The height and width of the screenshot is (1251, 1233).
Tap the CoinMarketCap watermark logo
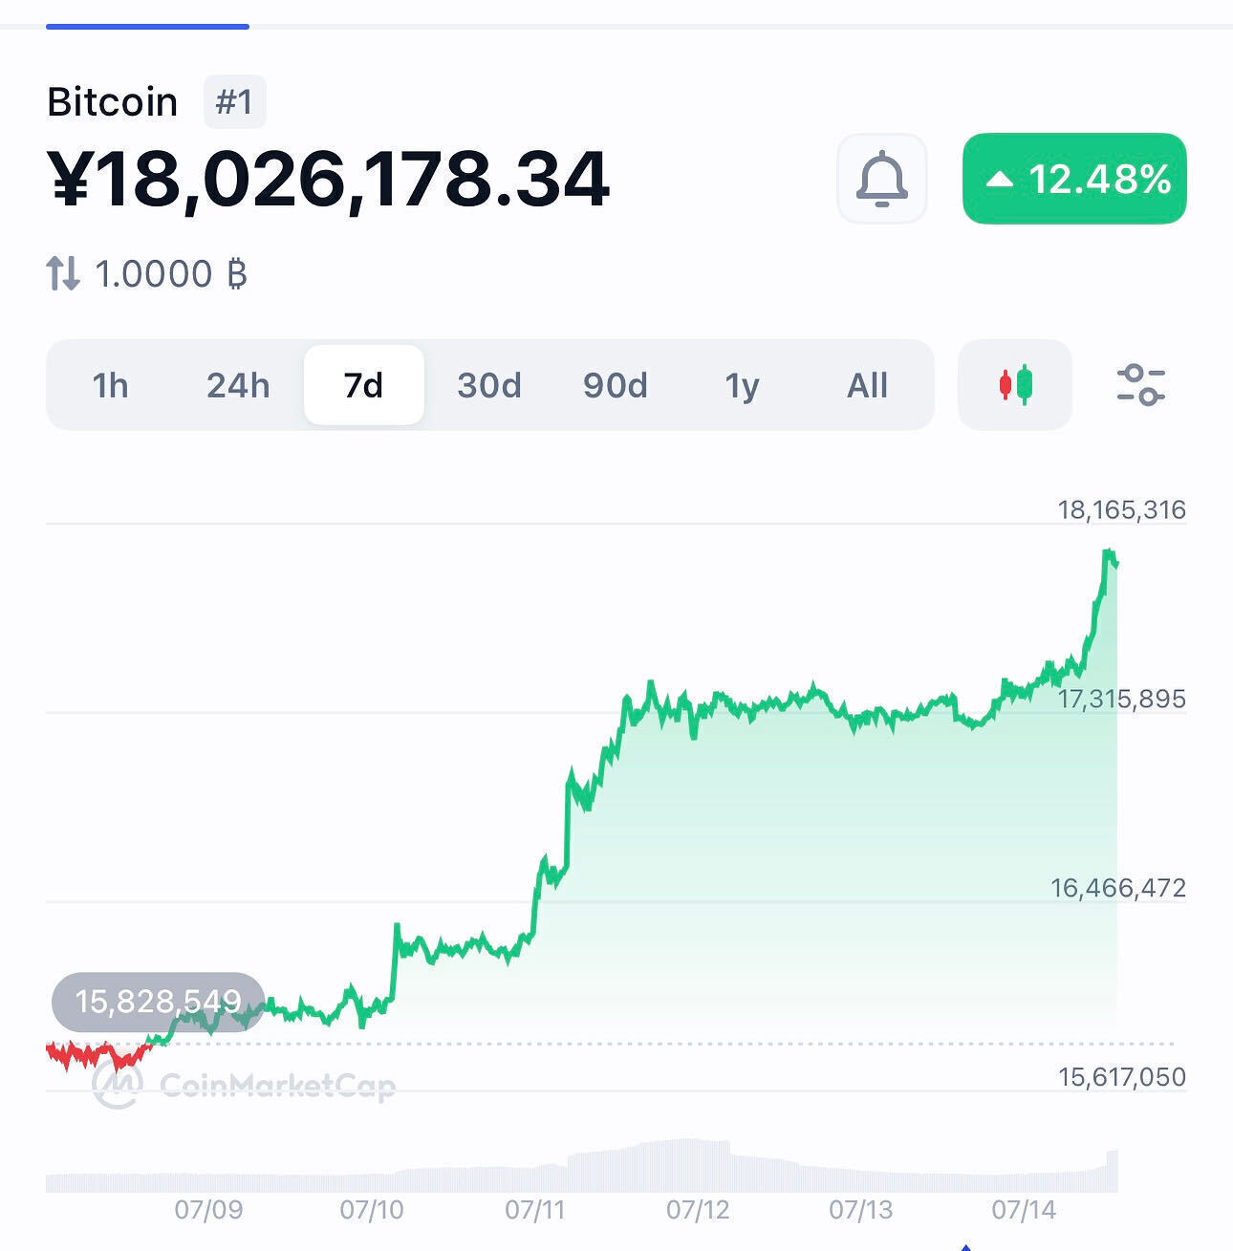point(244,1086)
